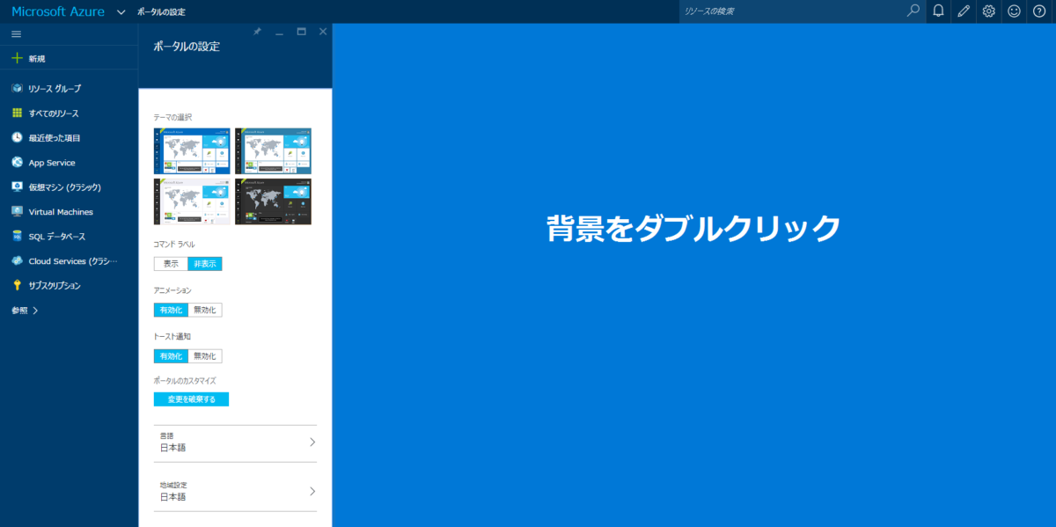Expand 参照 in the sidebar
This screenshot has height=527, width=1056.
[25, 311]
